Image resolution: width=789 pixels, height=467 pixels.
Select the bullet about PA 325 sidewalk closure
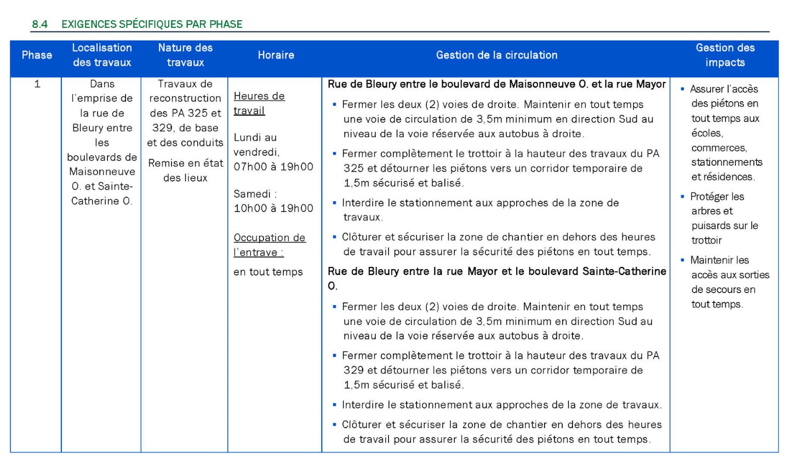pos(500,168)
